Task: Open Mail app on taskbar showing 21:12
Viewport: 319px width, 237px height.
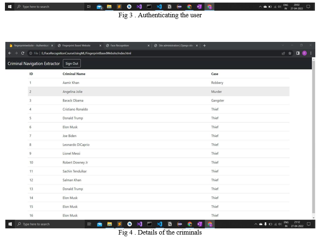Action: (100, 224)
